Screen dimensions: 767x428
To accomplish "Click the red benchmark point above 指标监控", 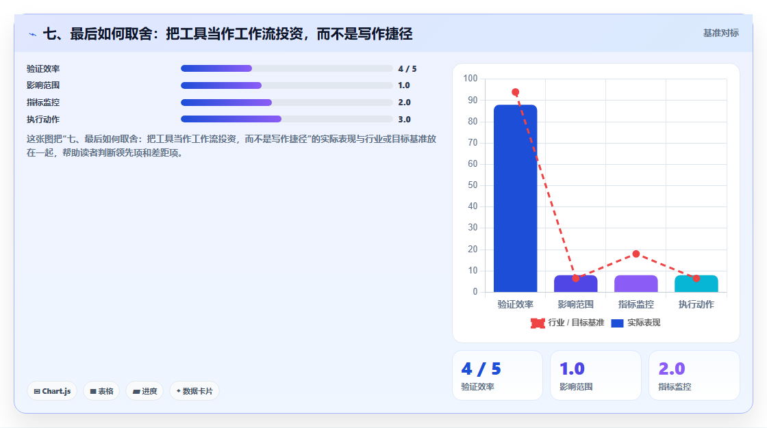I will (636, 254).
